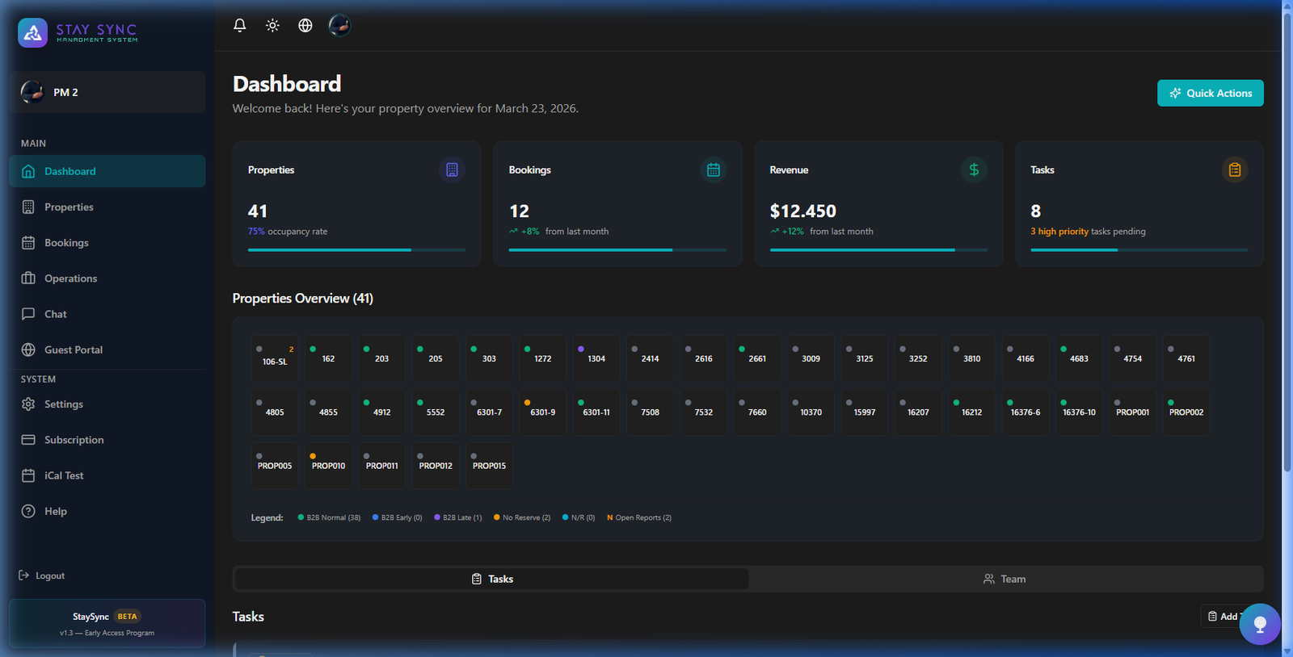Select property tile 1304
The image size is (1293, 657).
[x=596, y=358]
